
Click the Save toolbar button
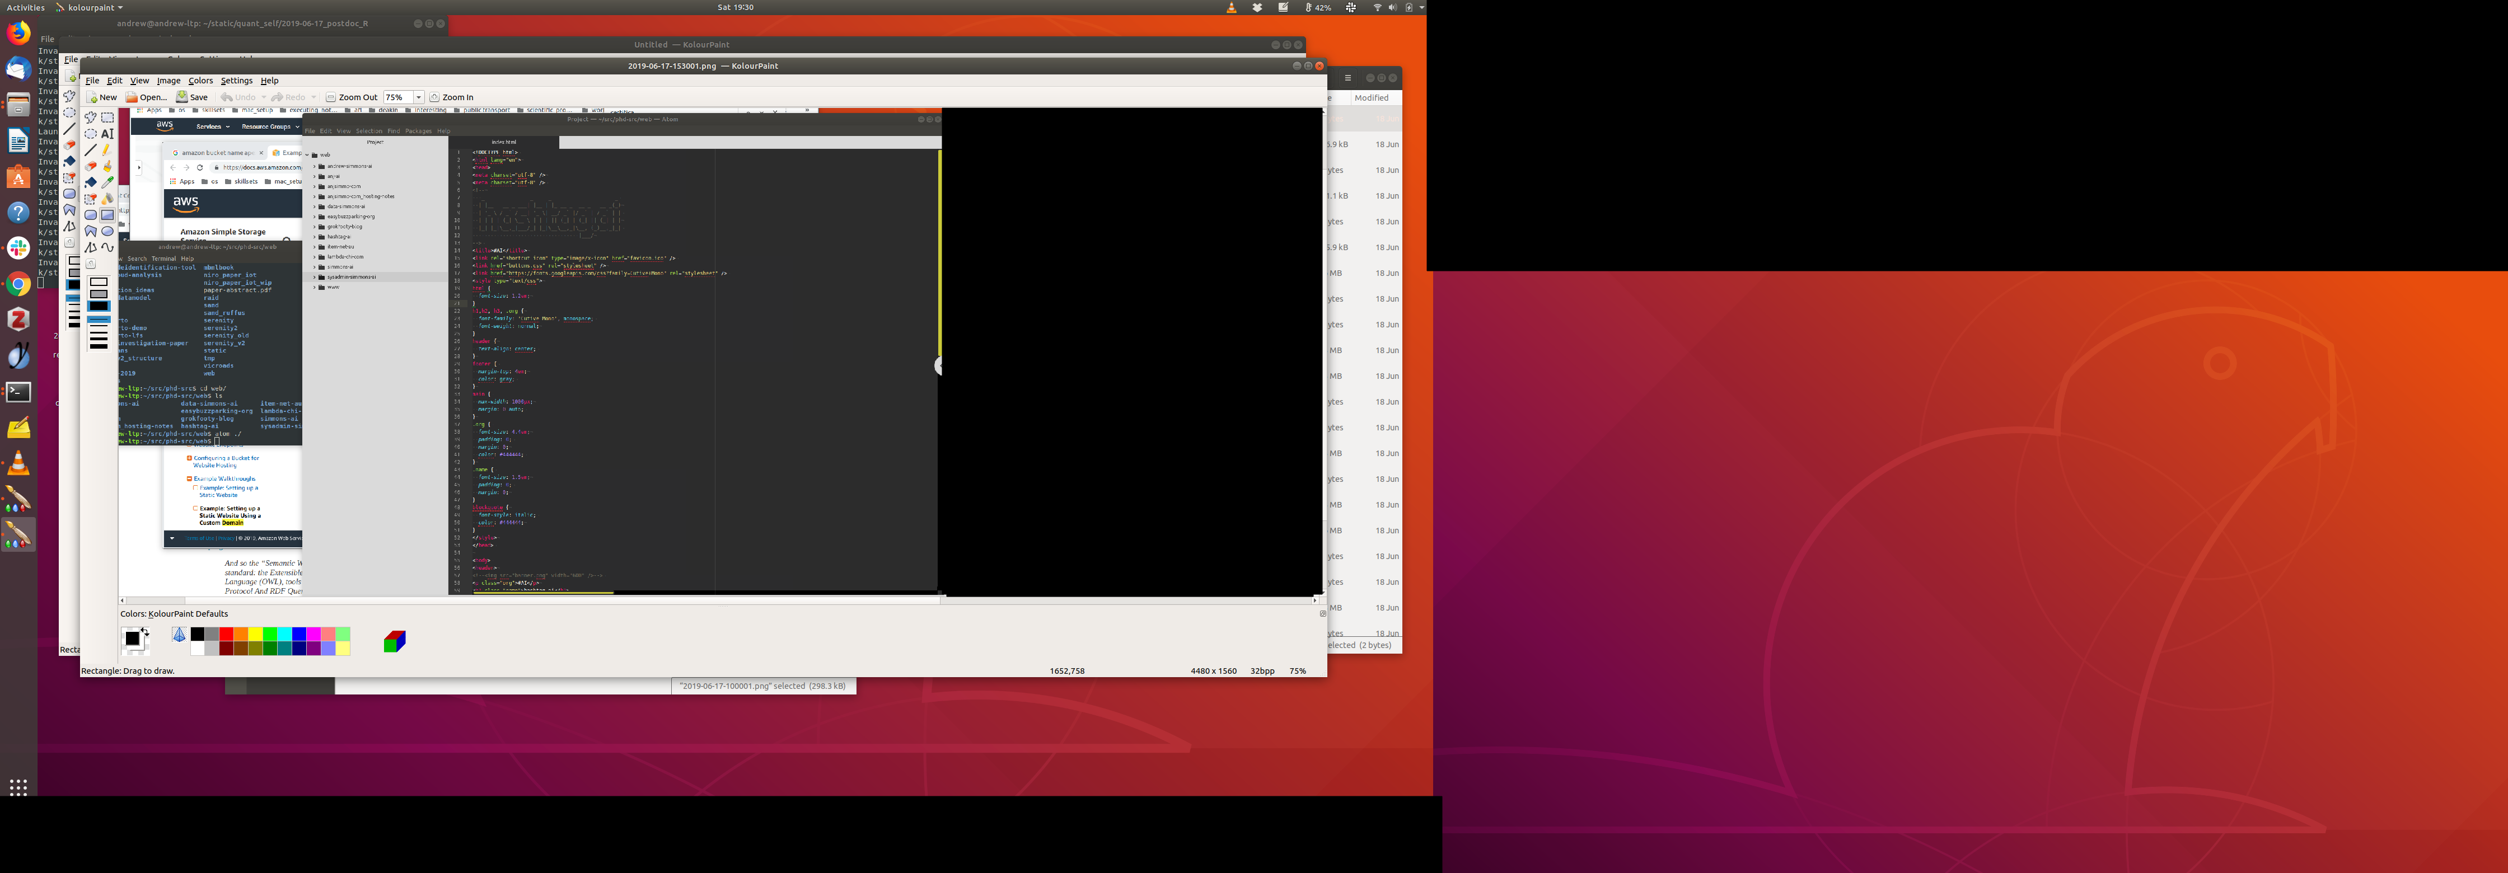tap(192, 97)
